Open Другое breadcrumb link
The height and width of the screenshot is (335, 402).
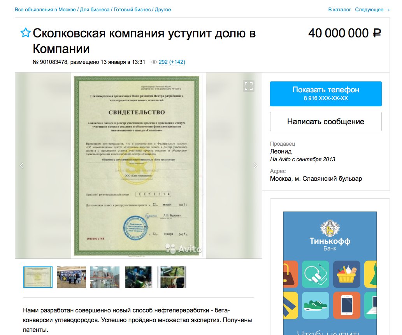point(163,9)
